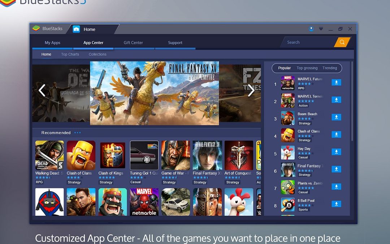
Task: Open the red-blue bat mask tile
Action: 49,202
